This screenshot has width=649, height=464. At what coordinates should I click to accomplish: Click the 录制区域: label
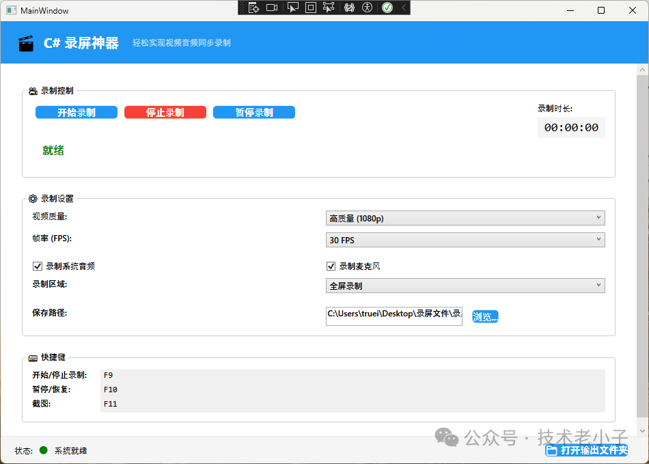point(50,284)
